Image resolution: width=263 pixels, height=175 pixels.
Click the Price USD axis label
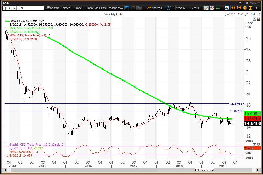point(249,25)
